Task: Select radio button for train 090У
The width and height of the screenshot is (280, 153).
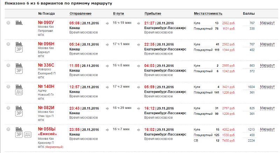Action: click(8, 23)
